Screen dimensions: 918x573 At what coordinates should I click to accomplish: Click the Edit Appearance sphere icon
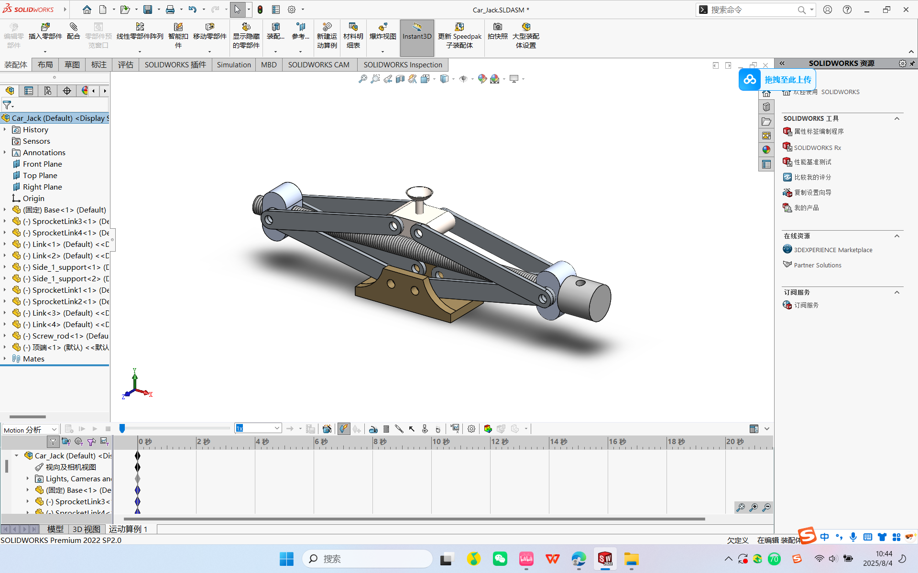point(482,78)
